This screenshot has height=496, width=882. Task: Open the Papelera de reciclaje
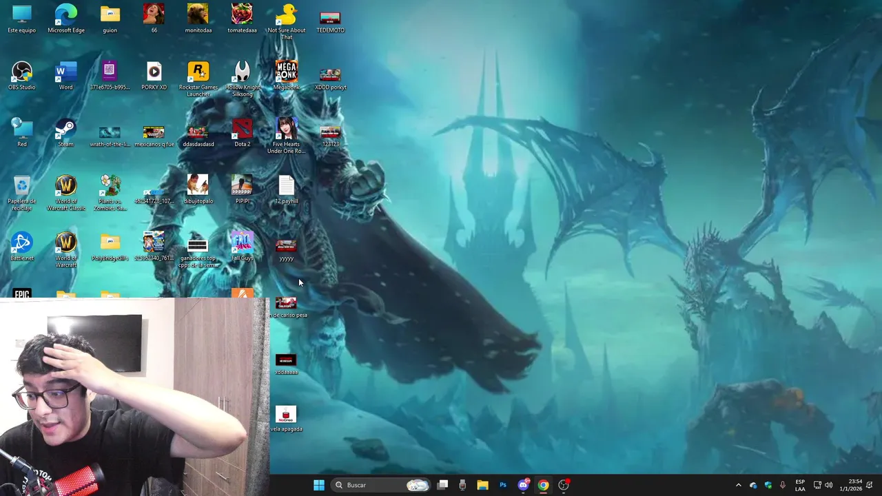tap(22, 194)
